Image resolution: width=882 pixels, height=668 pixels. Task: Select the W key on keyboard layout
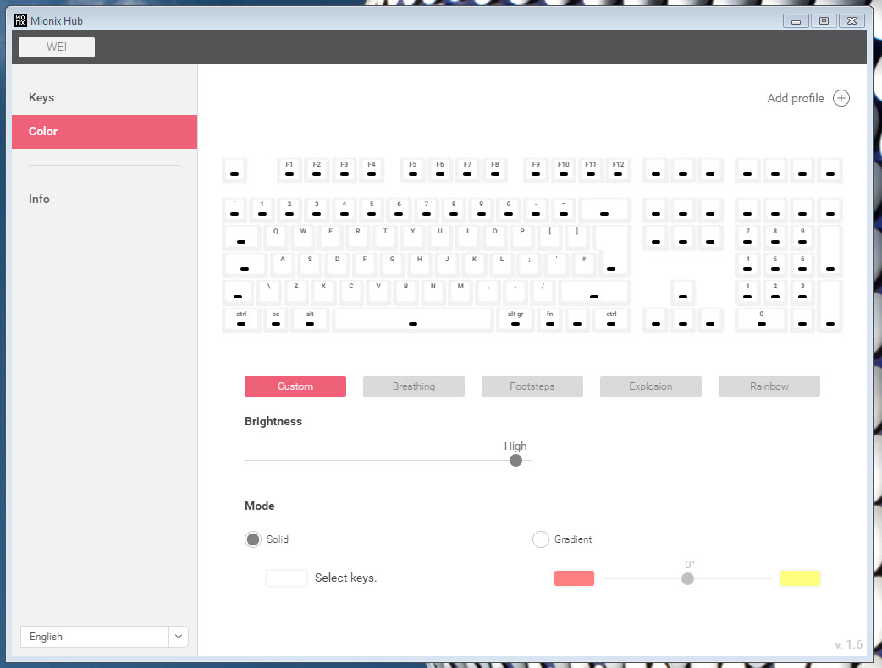coord(303,237)
